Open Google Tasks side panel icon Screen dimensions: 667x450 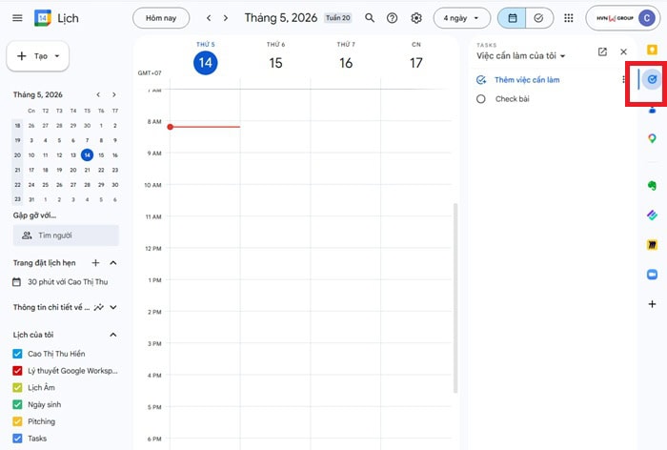click(652, 79)
